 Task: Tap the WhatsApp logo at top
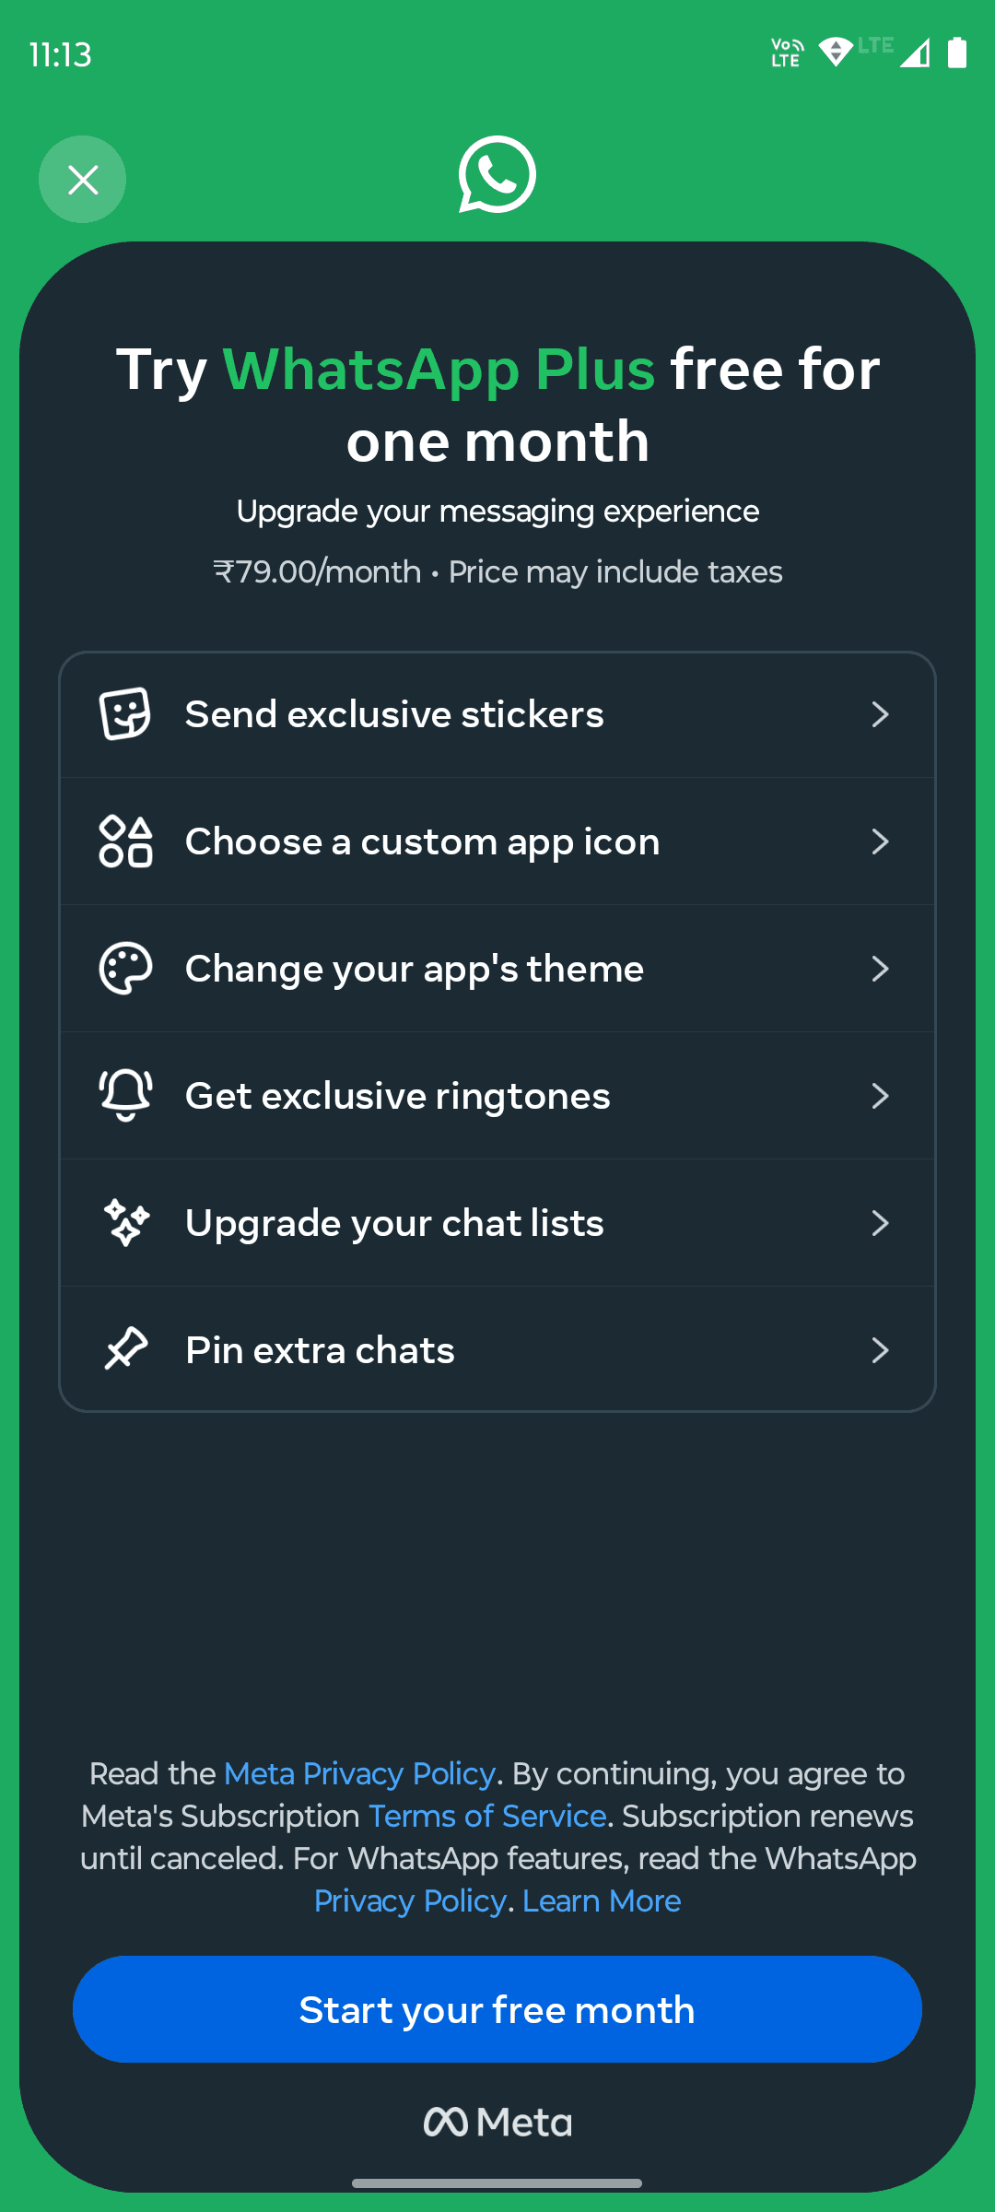tap(497, 175)
